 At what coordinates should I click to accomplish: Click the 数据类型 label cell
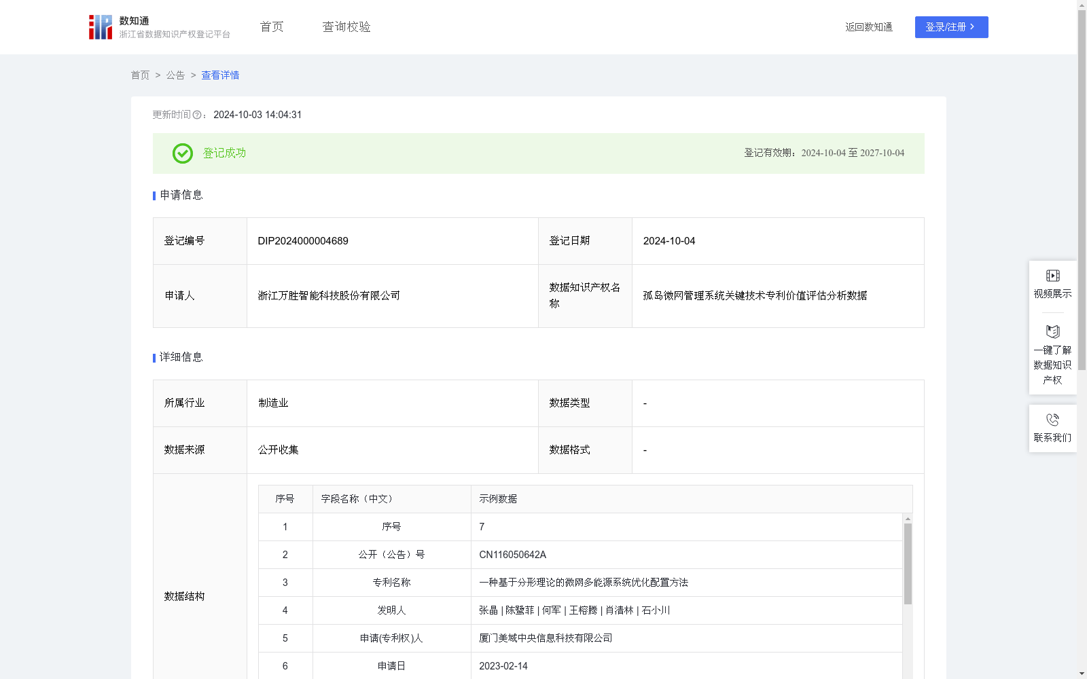coord(585,403)
